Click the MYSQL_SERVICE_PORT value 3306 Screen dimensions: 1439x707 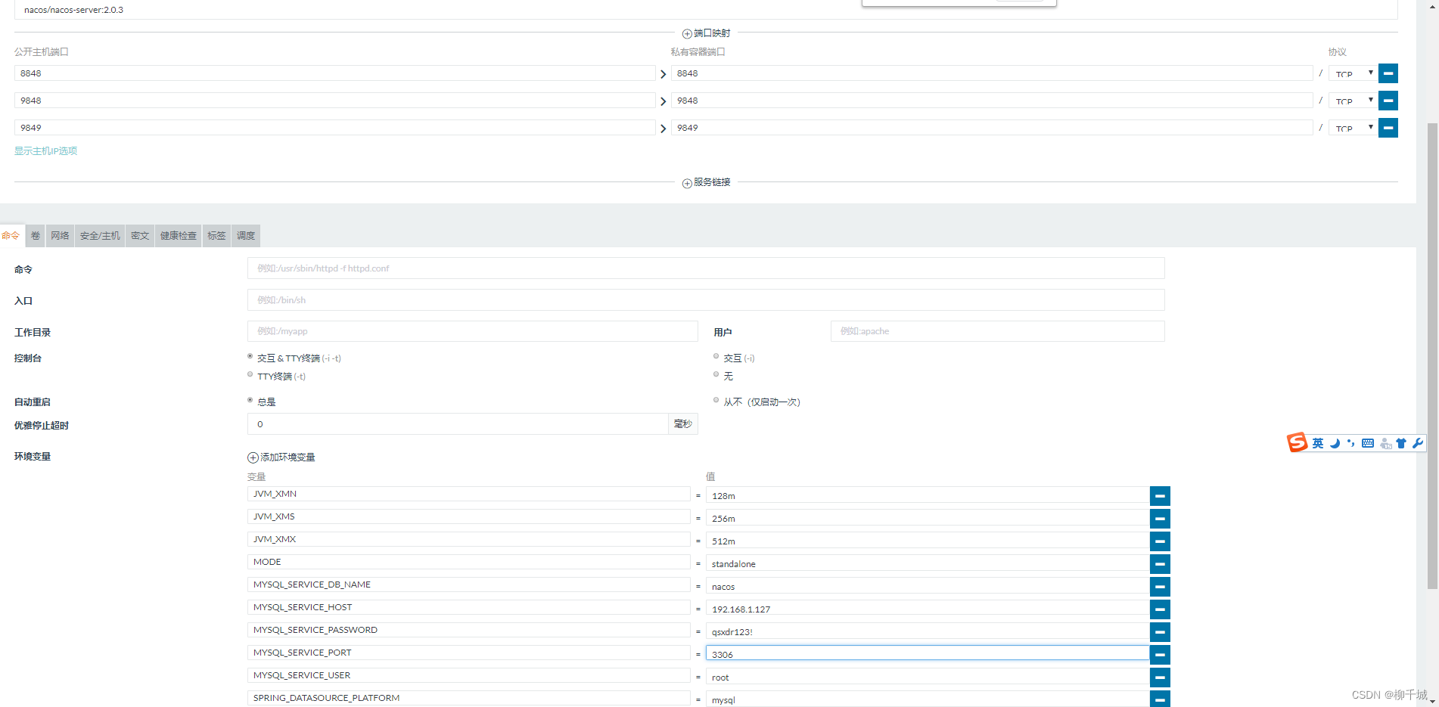click(928, 655)
